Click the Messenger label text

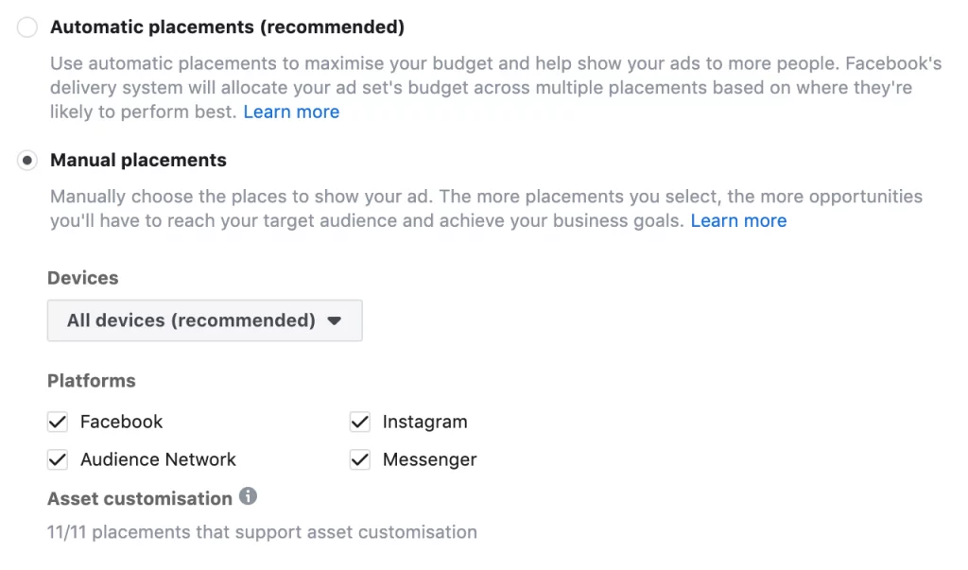pyautogui.click(x=429, y=460)
